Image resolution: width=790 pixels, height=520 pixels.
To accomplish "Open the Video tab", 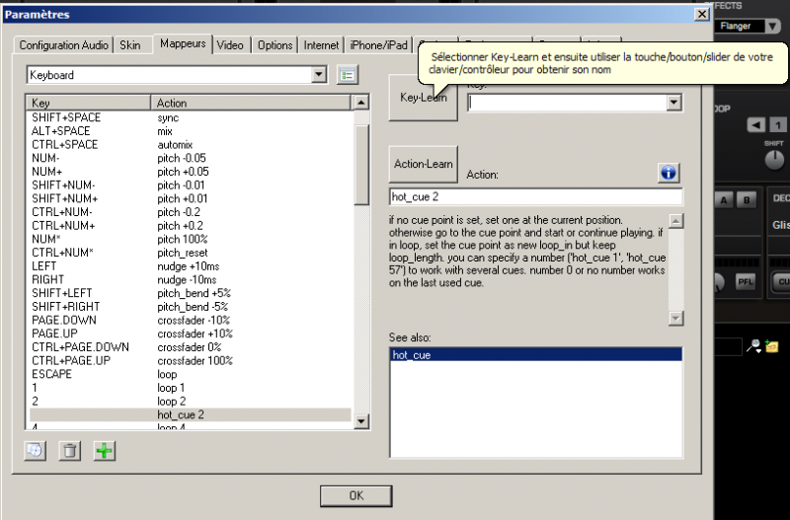I will pos(230,45).
